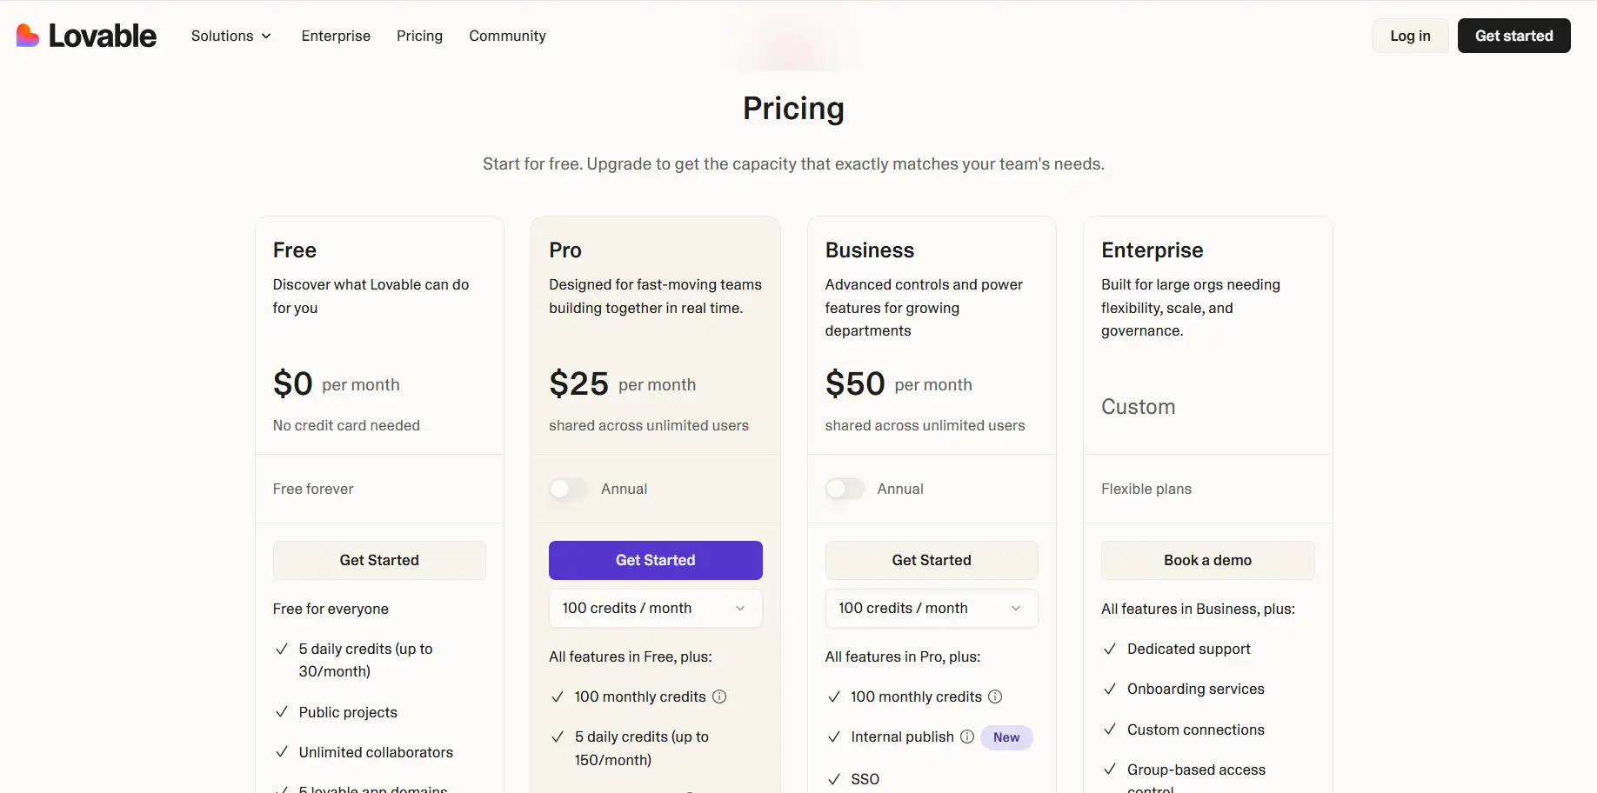
Task: Click the Lovable heart logo icon
Action: point(29,36)
